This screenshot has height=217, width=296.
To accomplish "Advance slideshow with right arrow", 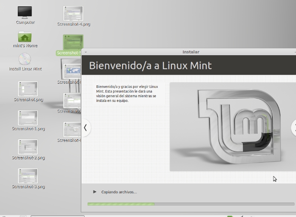I will point(294,128).
